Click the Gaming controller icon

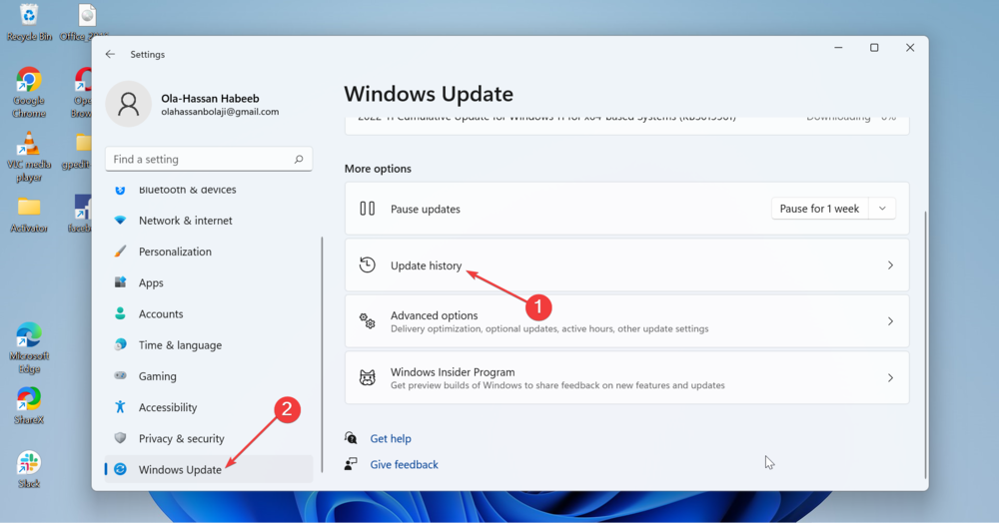point(120,376)
